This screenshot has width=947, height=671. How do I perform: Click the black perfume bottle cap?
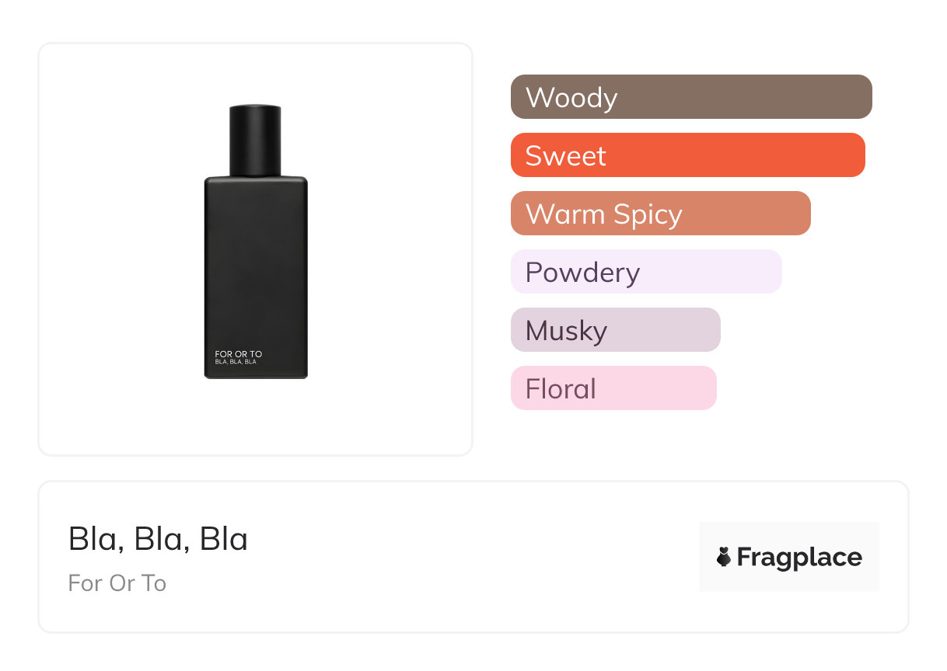[x=255, y=140]
